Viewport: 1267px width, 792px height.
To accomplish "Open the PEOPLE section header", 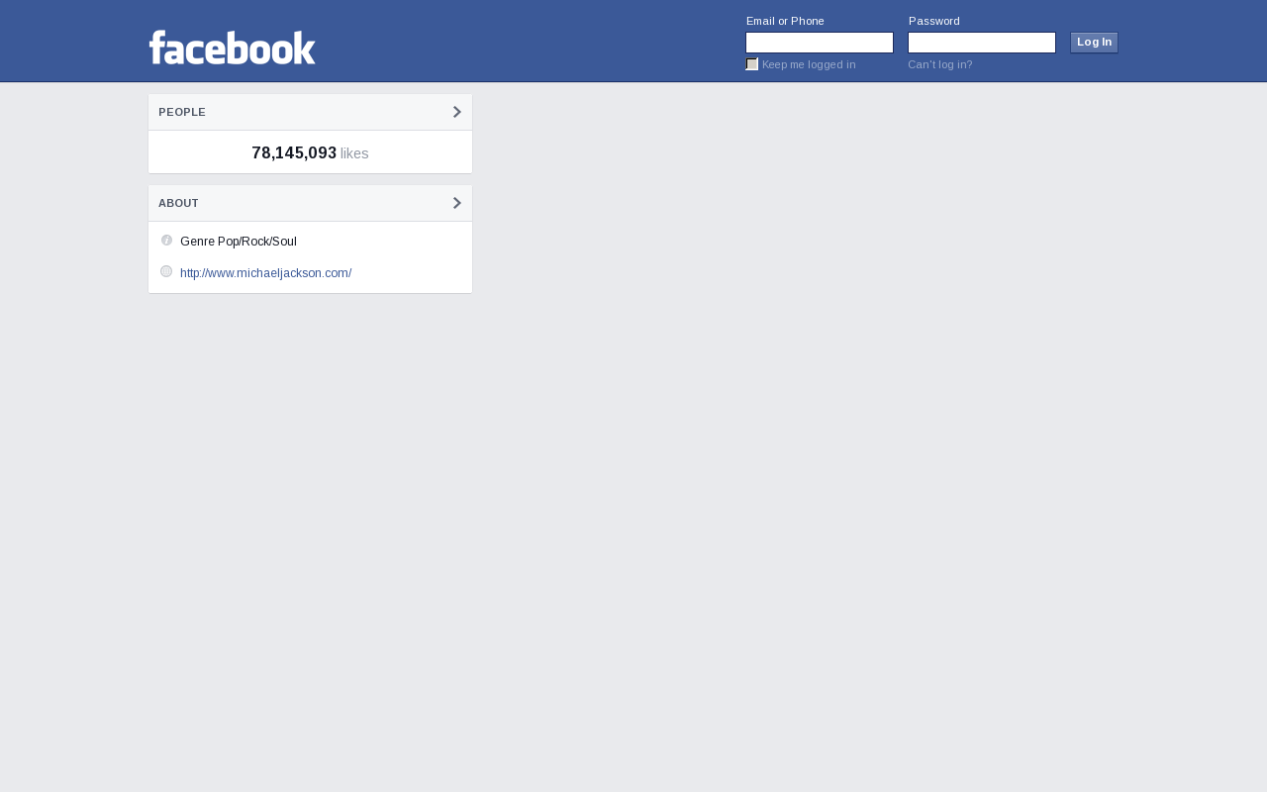I will click(310, 112).
